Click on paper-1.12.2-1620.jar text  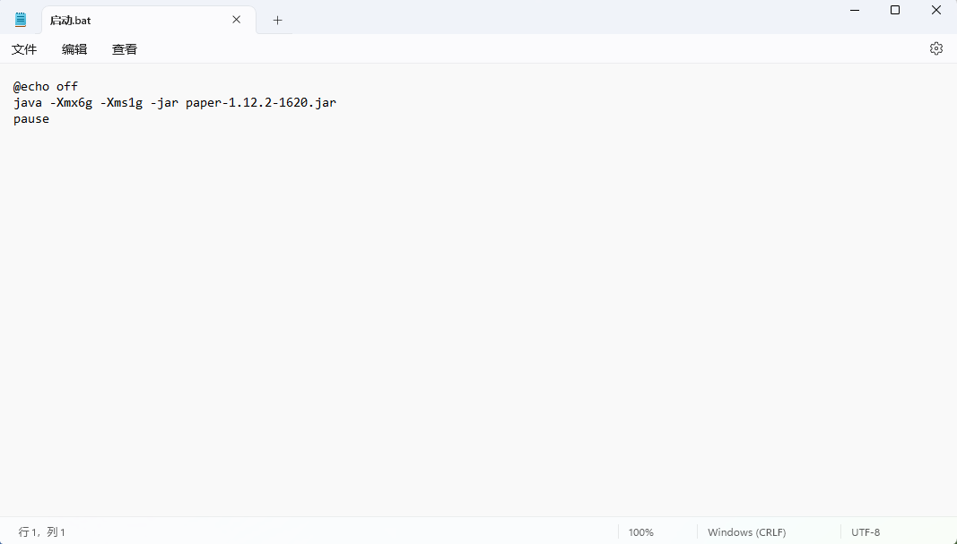click(x=261, y=102)
